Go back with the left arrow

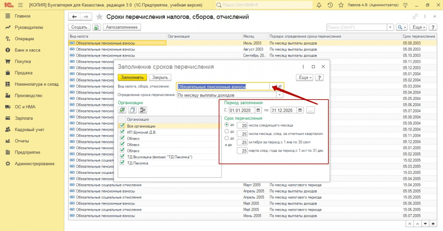pyautogui.click(x=74, y=17)
